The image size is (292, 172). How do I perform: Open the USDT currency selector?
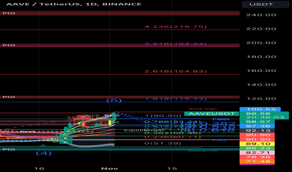[x=266, y=4]
